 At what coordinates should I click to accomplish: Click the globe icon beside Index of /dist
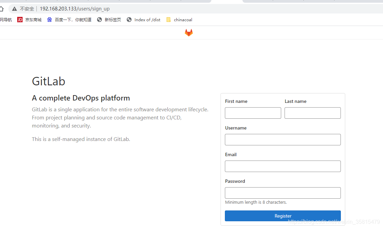pos(129,20)
